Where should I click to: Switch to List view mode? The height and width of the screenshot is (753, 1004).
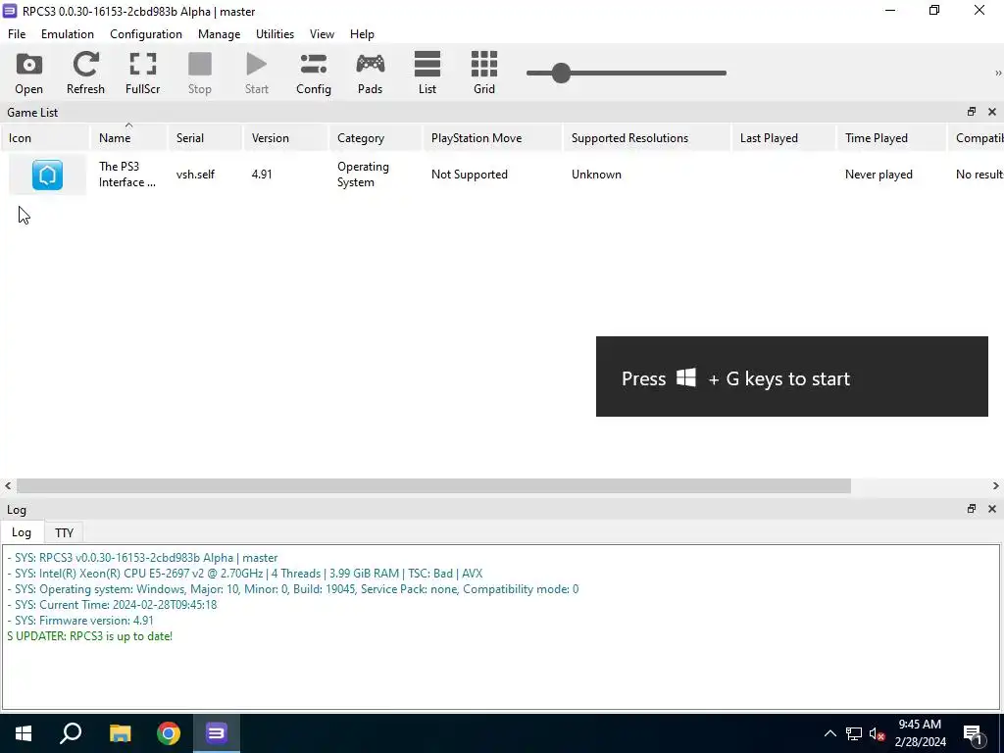tap(427, 73)
